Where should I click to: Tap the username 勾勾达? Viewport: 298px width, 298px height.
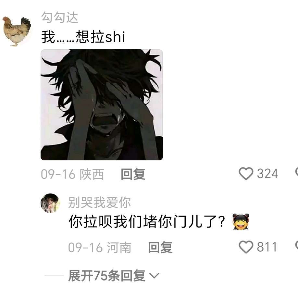(x=59, y=17)
